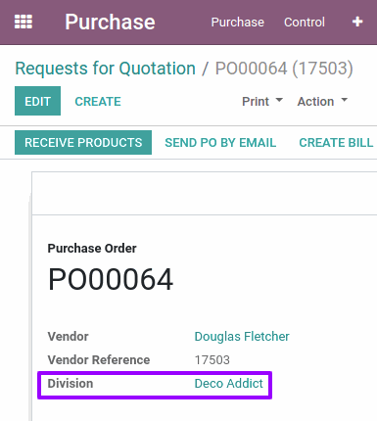
Task: Click the Print dropdown caret arrow
Action: click(279, 100)
